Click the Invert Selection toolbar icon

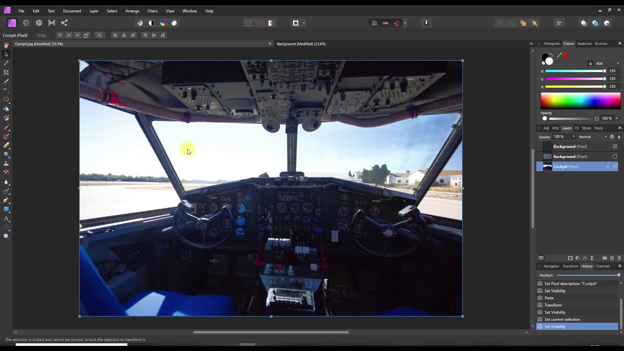click(x=271, y=23)
